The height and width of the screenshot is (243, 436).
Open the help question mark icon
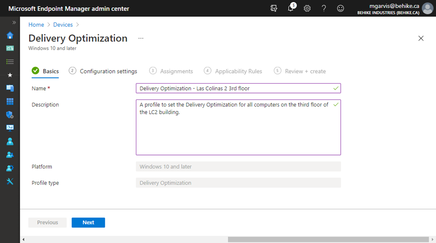pos(324,8)
